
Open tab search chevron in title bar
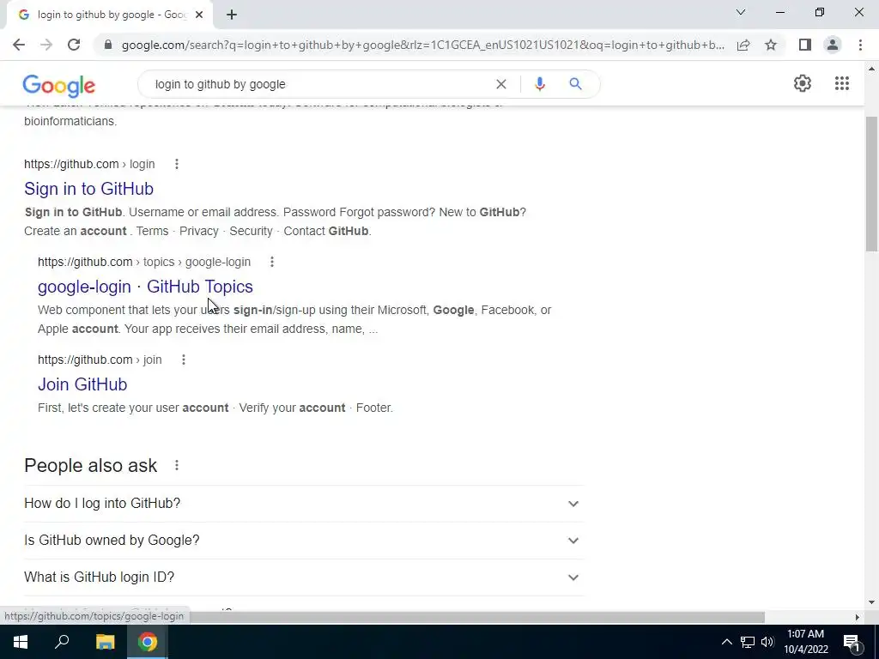(741, 12)
